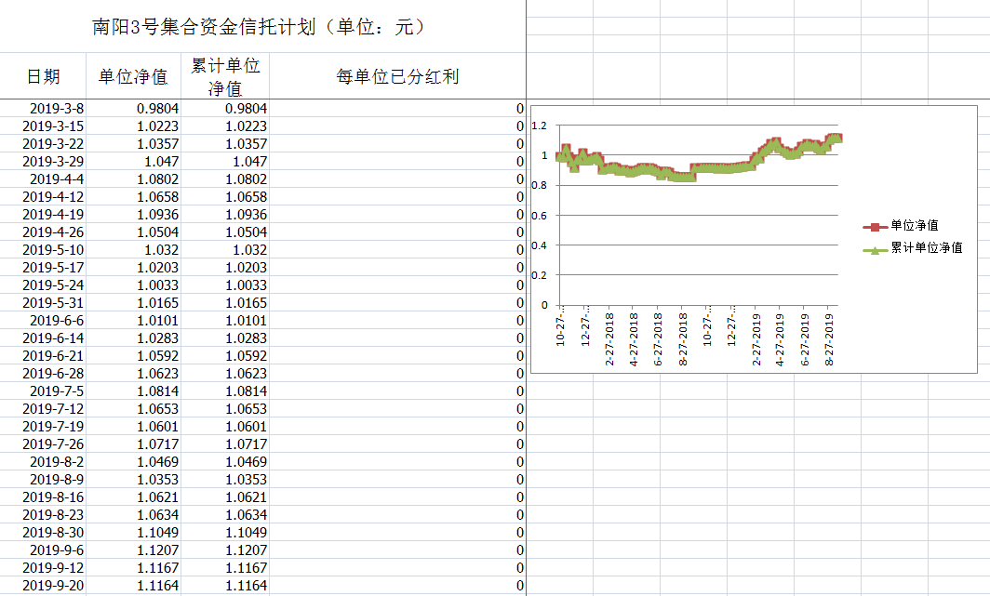Select the date cell 2019-4-4

pyautogui.click(x=43, y=179)
